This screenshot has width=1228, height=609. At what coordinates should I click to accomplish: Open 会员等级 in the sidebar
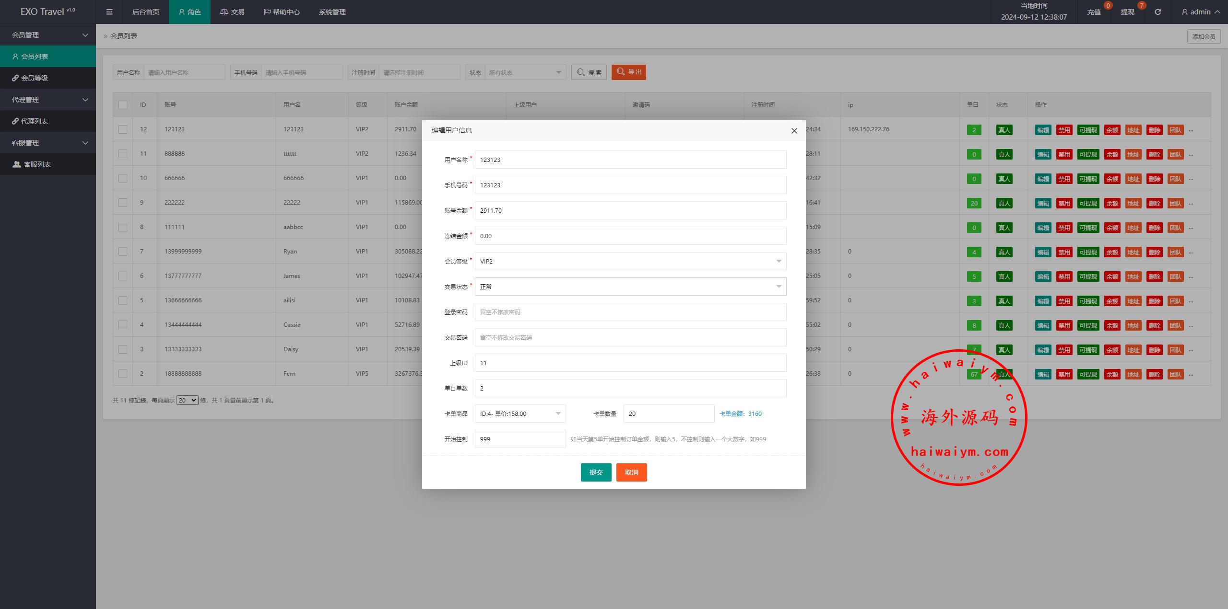[x=34, y=78]
